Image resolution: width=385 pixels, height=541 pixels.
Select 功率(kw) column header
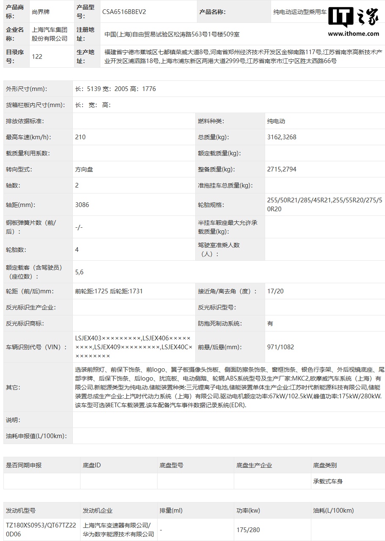(248, 511)
